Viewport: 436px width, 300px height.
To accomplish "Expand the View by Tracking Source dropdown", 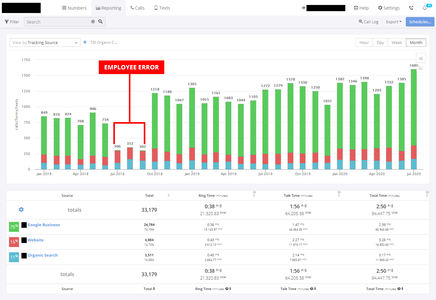I will 45,43.
